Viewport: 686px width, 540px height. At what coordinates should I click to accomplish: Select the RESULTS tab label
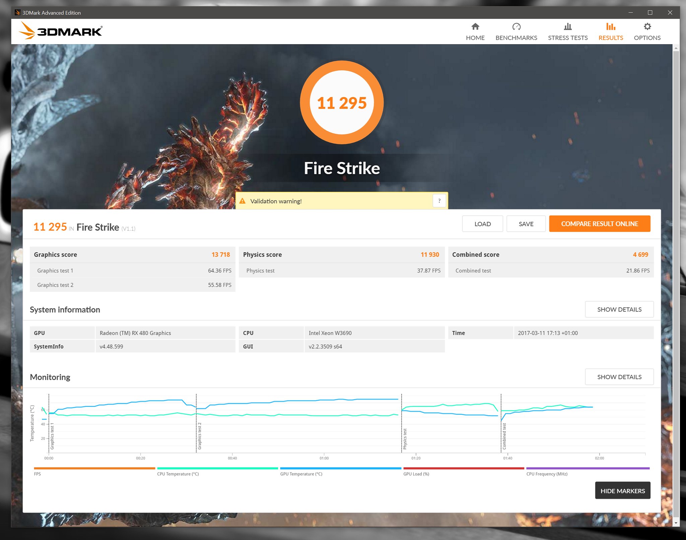(x=611, y=38)
